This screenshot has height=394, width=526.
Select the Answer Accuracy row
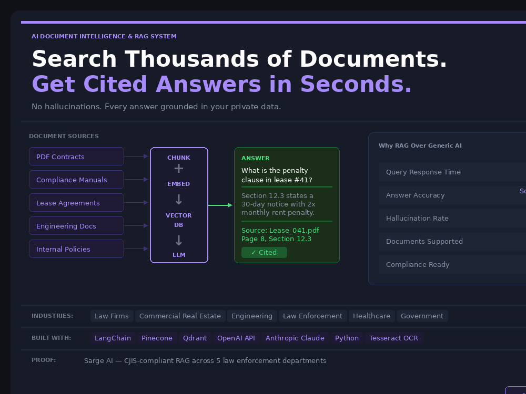452,195
